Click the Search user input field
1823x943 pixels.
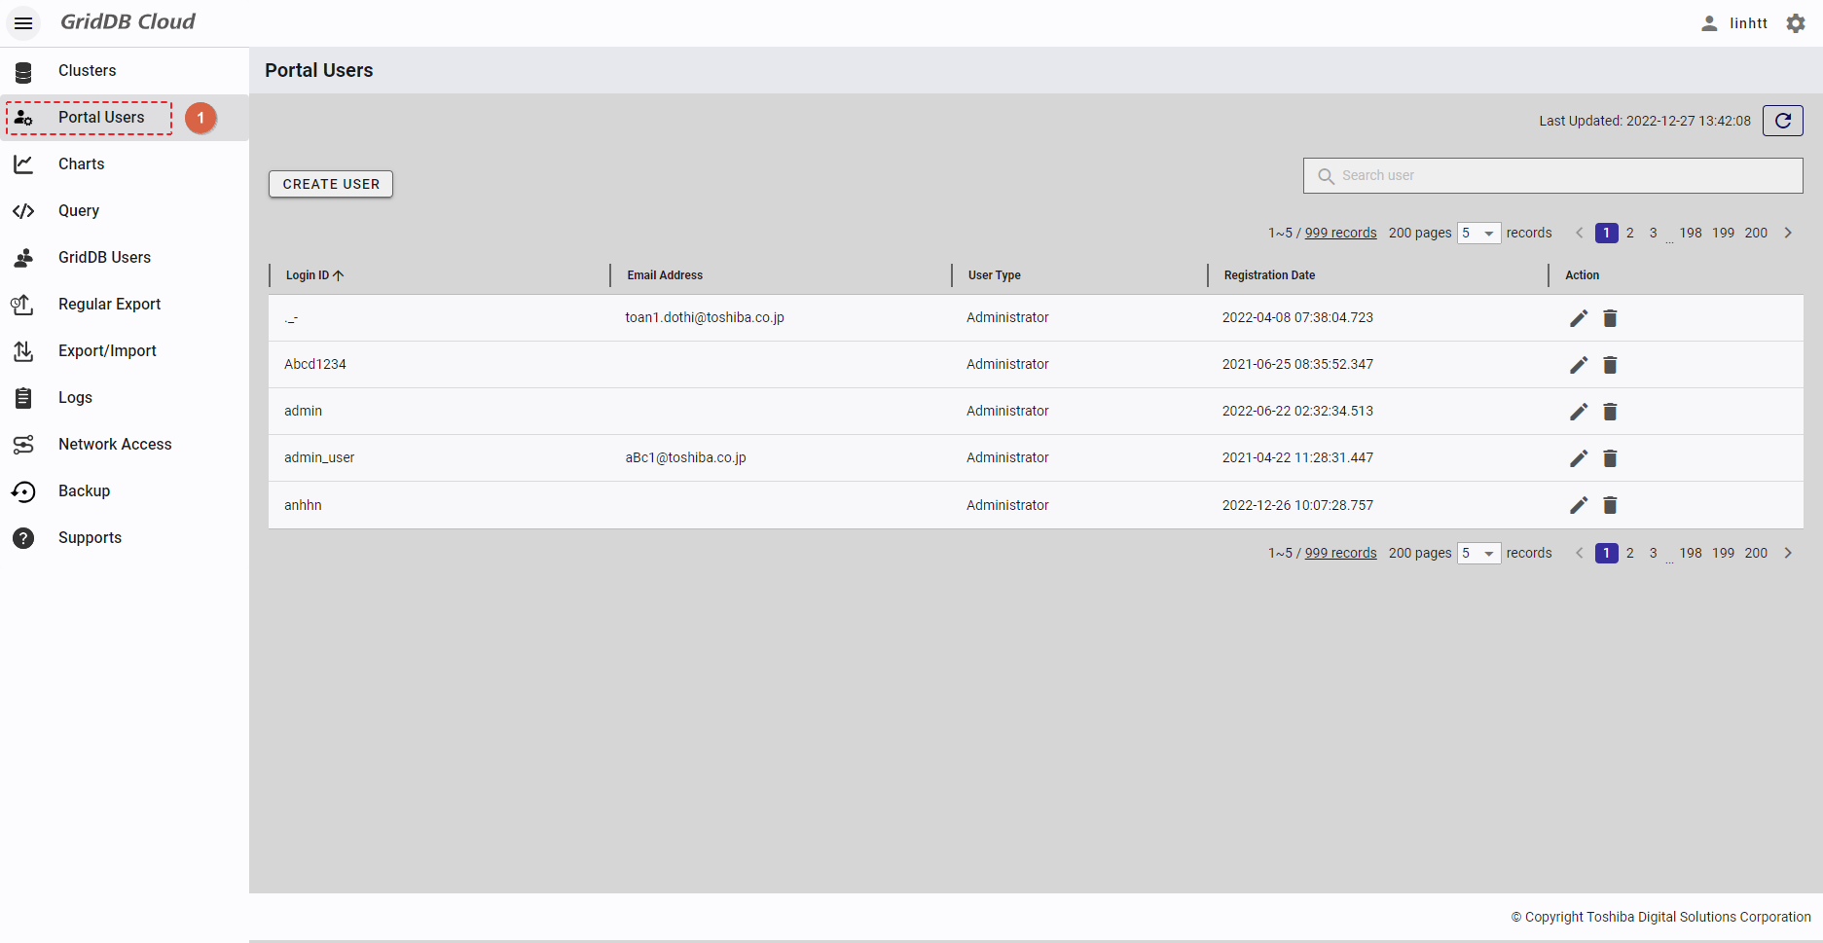1552,175
